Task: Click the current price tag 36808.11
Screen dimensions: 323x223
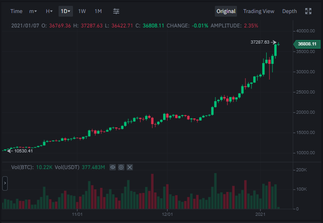Action: (307, 44)
